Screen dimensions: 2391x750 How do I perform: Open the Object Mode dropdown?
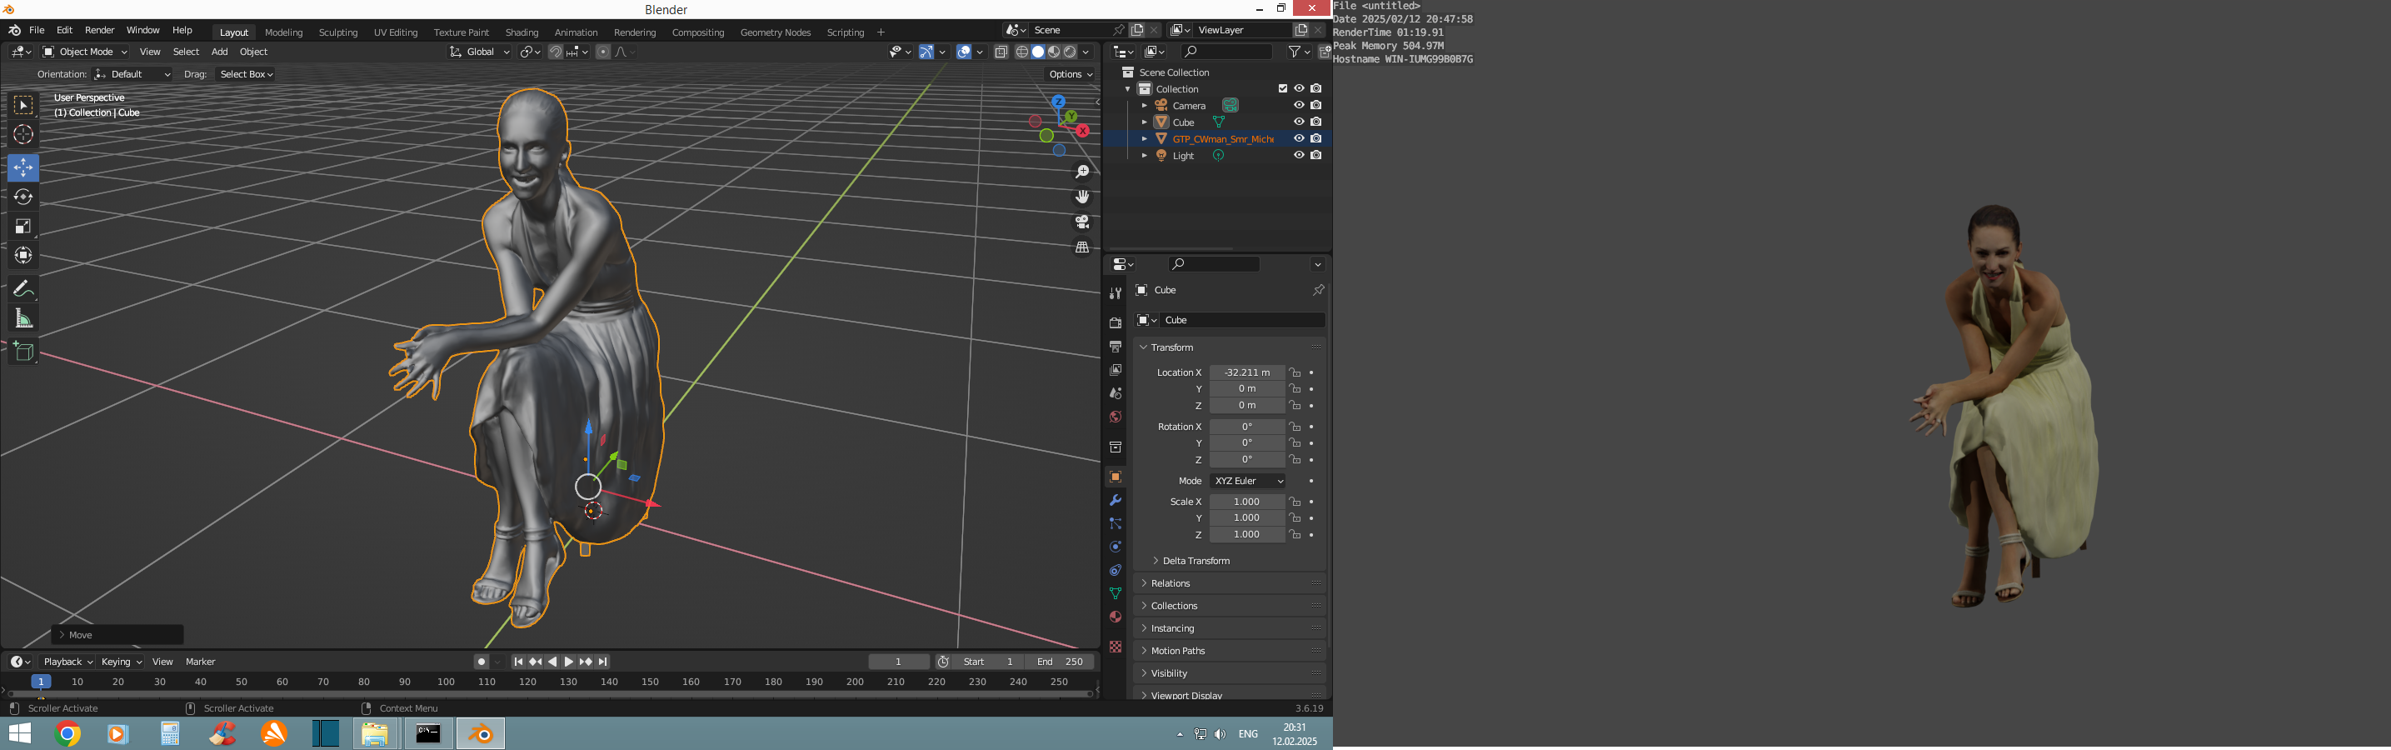(x=85, y=52)
